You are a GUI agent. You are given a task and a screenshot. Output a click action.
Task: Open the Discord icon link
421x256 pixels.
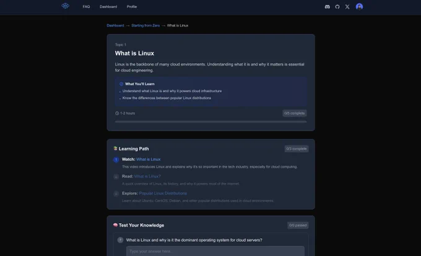click(327, 7)
